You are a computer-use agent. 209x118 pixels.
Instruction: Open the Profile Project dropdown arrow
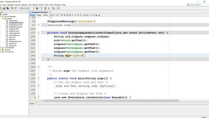pyautogui.click(x=60, y=8)
